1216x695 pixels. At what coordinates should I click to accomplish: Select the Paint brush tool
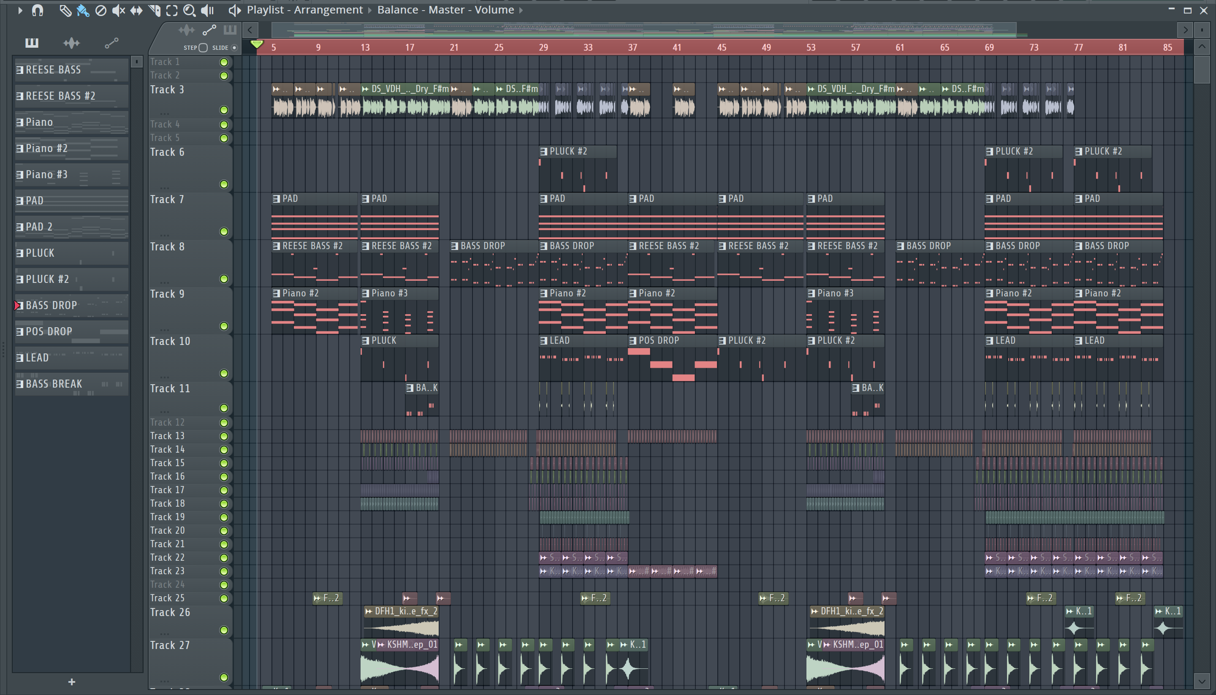pyautogui.click(x=83, y=11)
